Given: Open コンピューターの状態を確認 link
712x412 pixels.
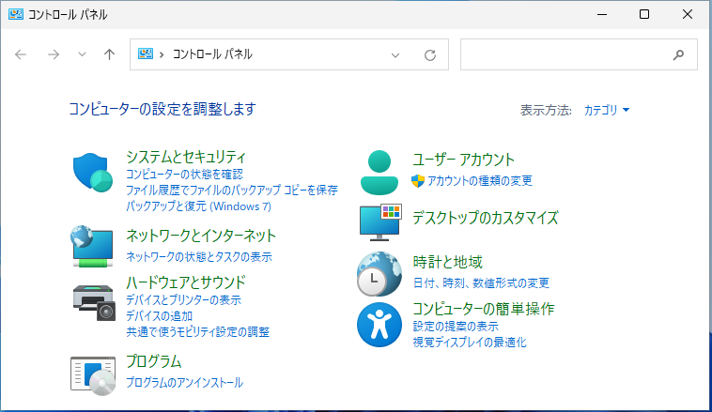Looking at the screenshot, I should pyautogui.click(x=184, y=175).
